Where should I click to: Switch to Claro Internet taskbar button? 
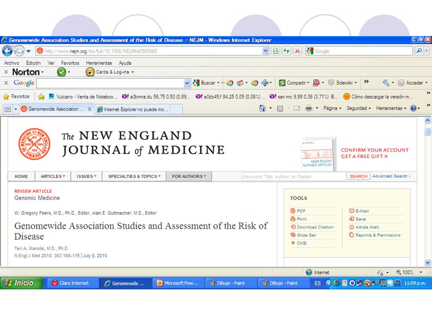point(73,283)
